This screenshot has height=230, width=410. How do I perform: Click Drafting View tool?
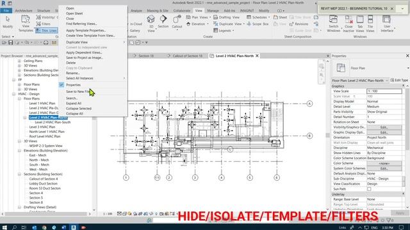pos(226,17)
